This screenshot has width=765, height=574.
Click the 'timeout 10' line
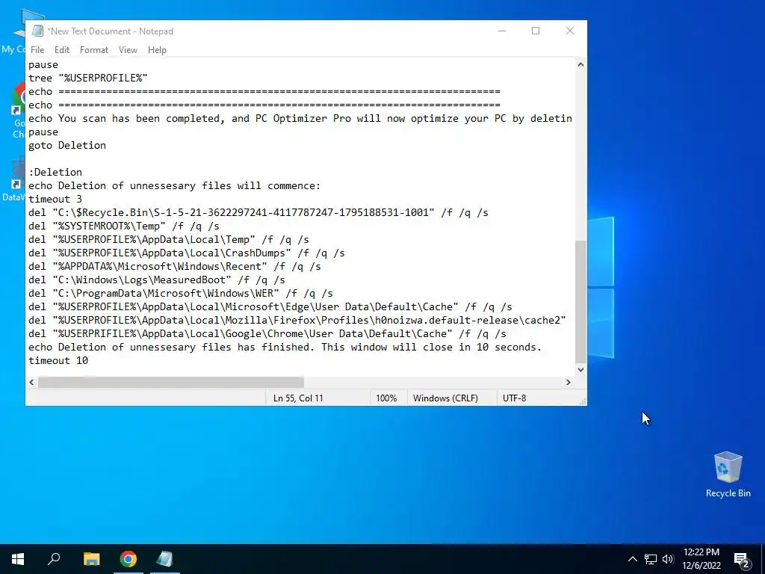(x=58, y=361)
